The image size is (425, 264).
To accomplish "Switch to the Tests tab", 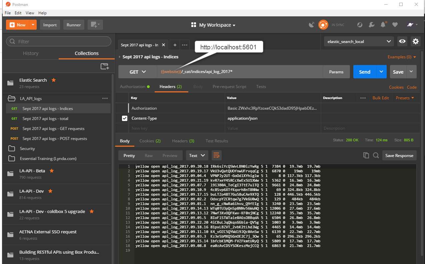I will [261, 87].
